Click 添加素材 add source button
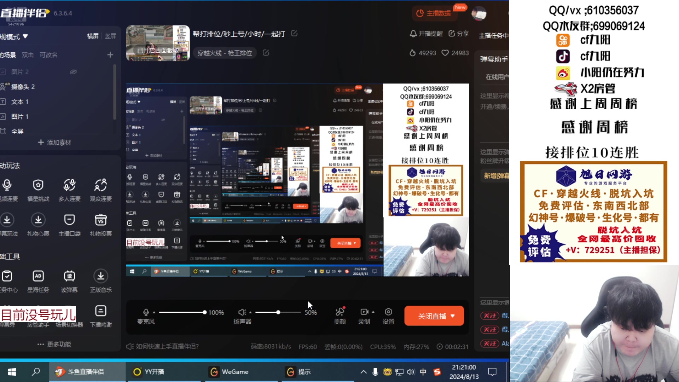 (54, 142)
